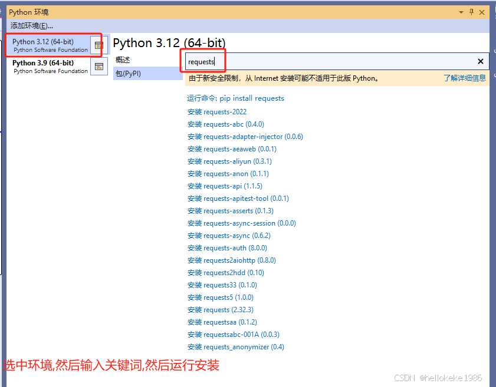The image size is (496, 387).
Task: Install requests-anon (0.1.1)
Action: click(x=228, y=174)
